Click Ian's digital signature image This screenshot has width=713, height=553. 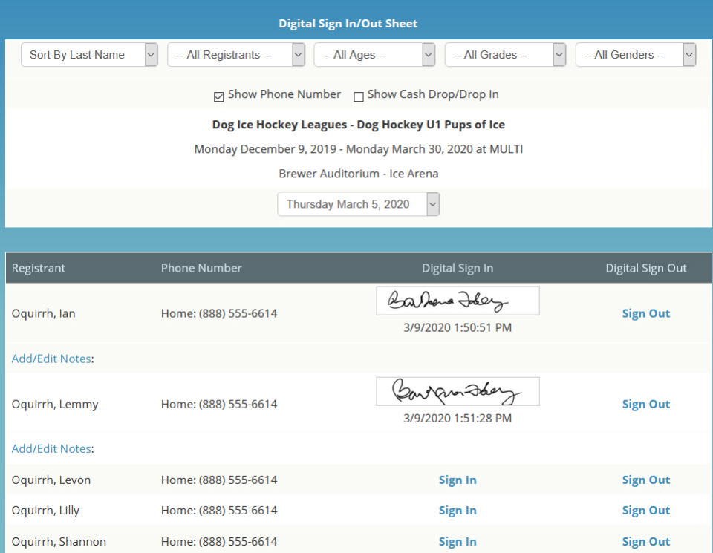point(457,300)
